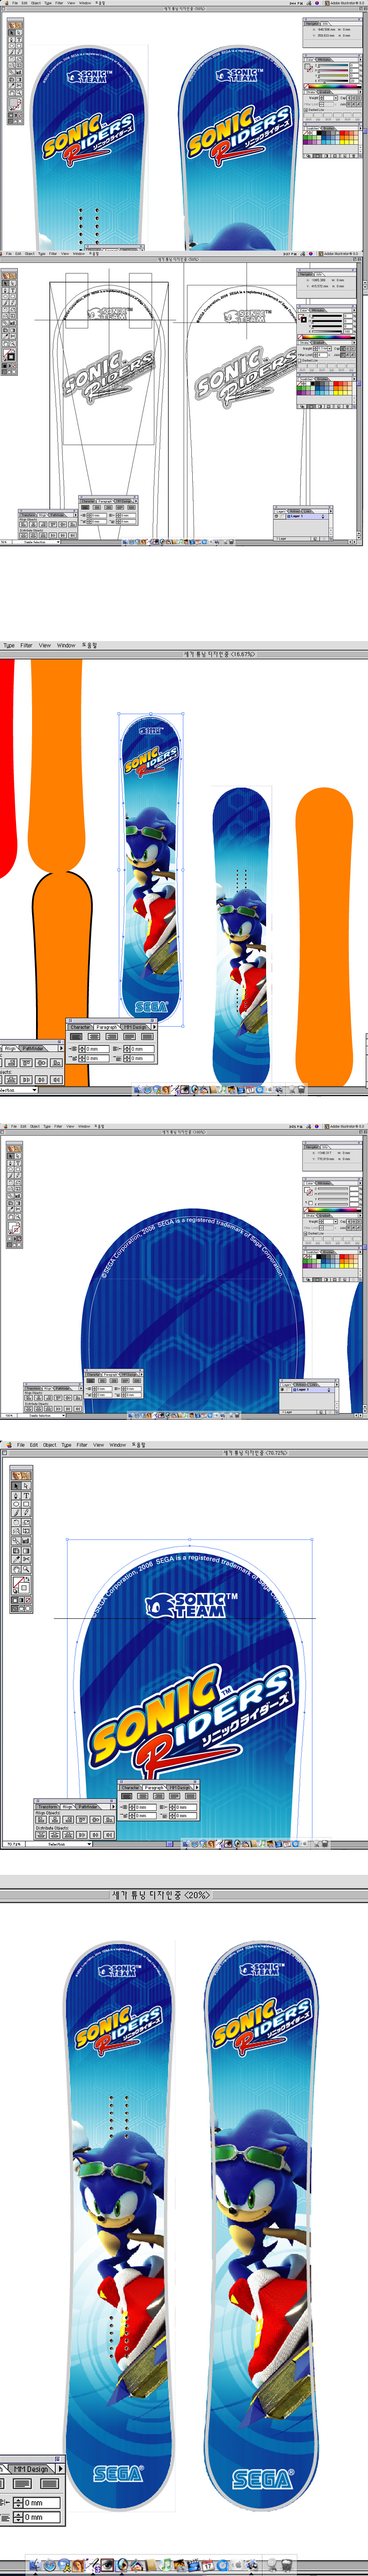Select the Pathfinder tab in the 16.67% window

point(33,1048)
